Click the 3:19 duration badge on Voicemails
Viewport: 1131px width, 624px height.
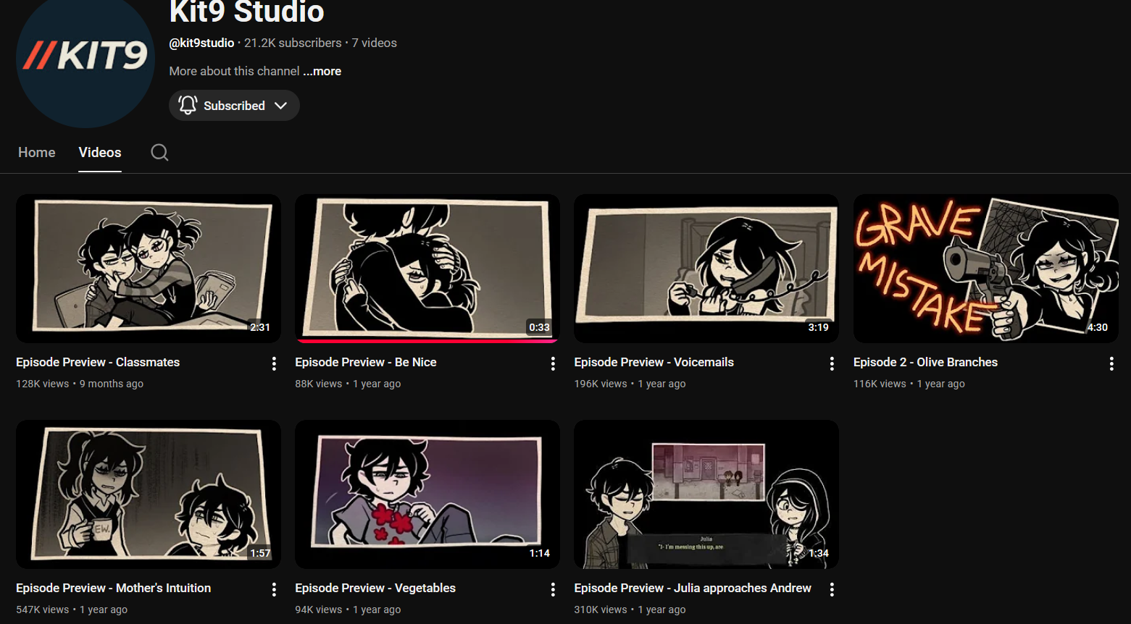click(818, 327)
